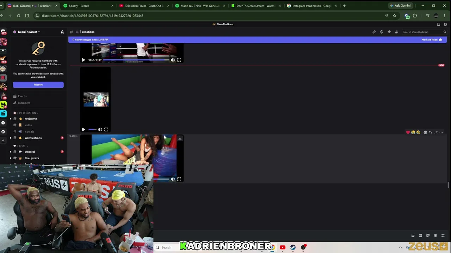Screen dimensions: 451x253
Task: Click the Steam icon in the taskbar
Action: pyautogui.click(x=293, y=247)
